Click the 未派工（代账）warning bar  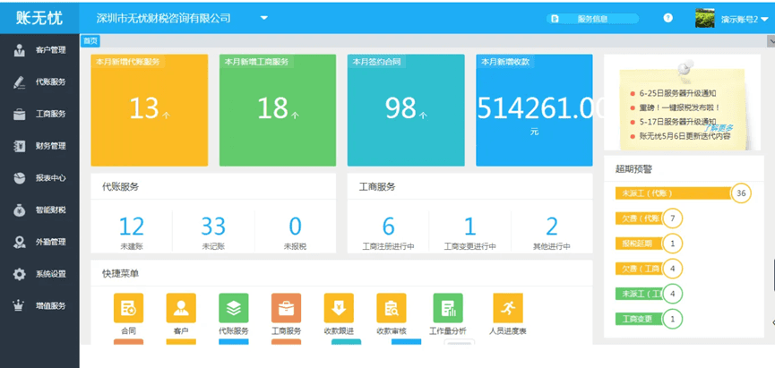coord(673,193)
